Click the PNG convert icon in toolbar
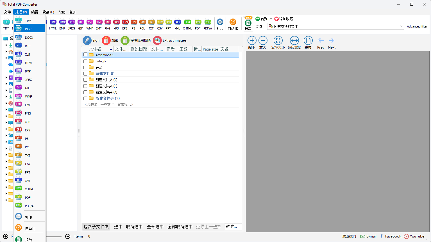 point(108,22)
